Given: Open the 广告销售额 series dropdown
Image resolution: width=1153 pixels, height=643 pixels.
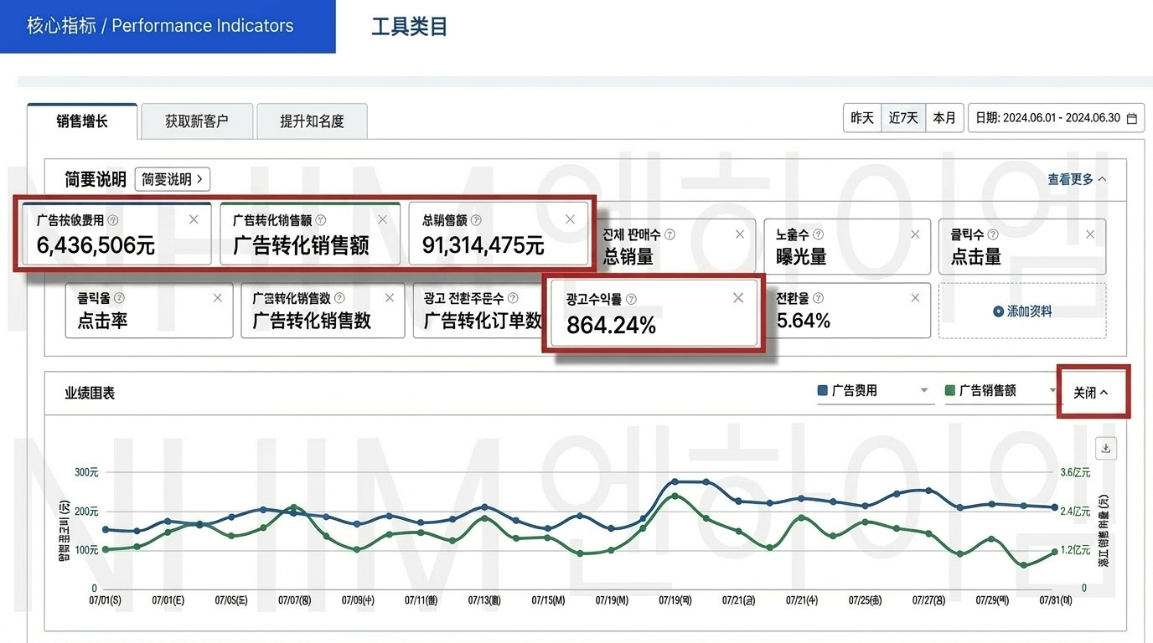Looking at the screenshot, I should (x=1003, y=391).
